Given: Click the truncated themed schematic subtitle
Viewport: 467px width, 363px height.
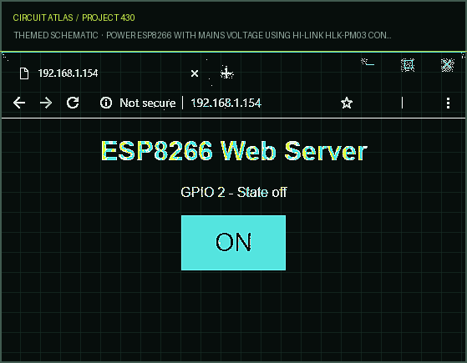Looking at the screenshot, I should (202, 35).
